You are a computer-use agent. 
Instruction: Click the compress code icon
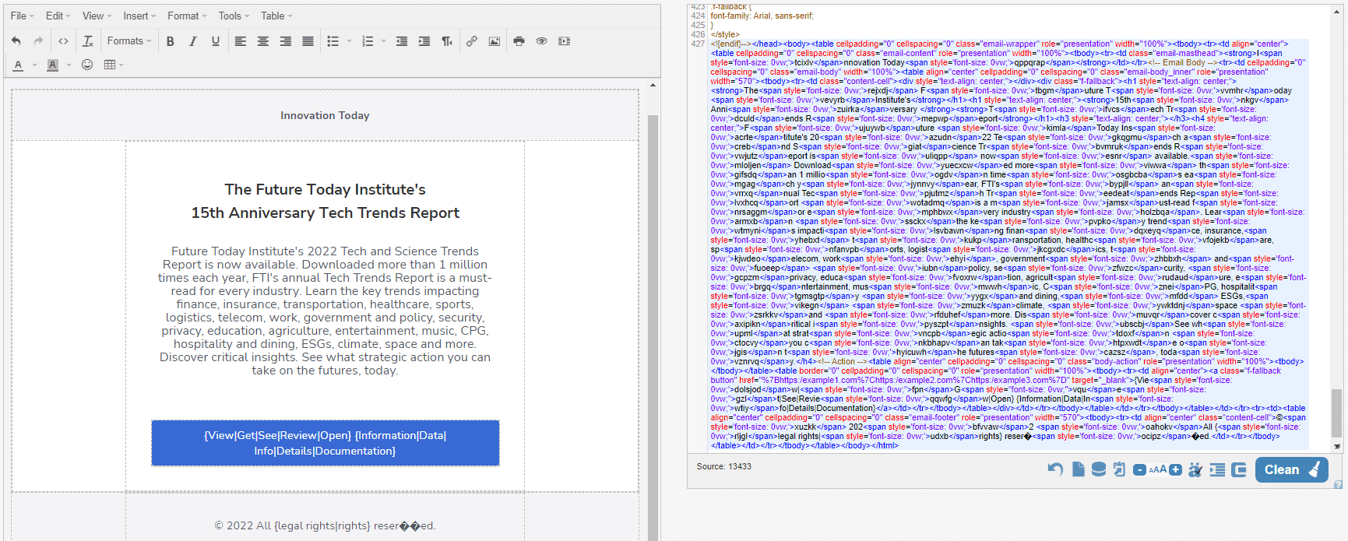click(1239, 469)
